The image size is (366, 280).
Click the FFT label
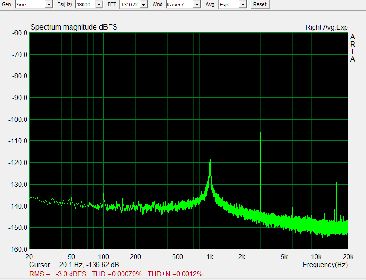tap(112, 4)
